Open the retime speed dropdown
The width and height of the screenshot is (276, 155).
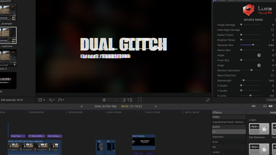point(61,100)
